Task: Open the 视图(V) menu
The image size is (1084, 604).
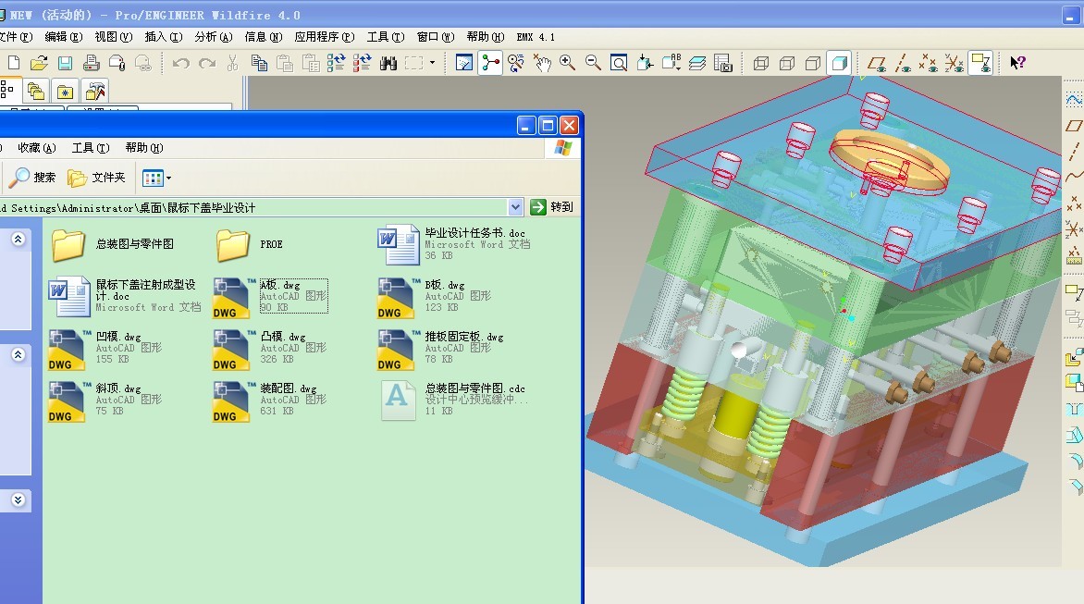Action: 114,37
